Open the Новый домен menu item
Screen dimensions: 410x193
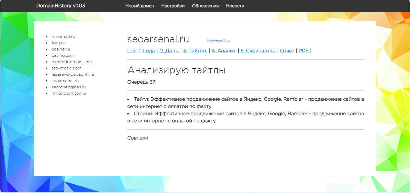[x=140, y=6]
